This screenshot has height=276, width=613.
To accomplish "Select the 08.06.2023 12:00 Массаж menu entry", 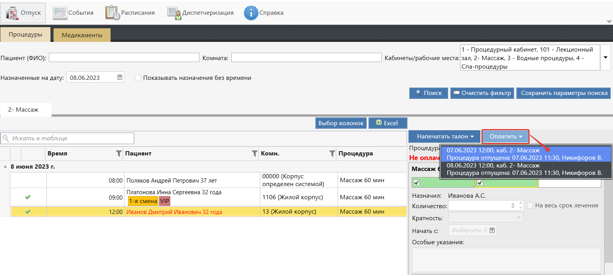I will tap(524, 169).
